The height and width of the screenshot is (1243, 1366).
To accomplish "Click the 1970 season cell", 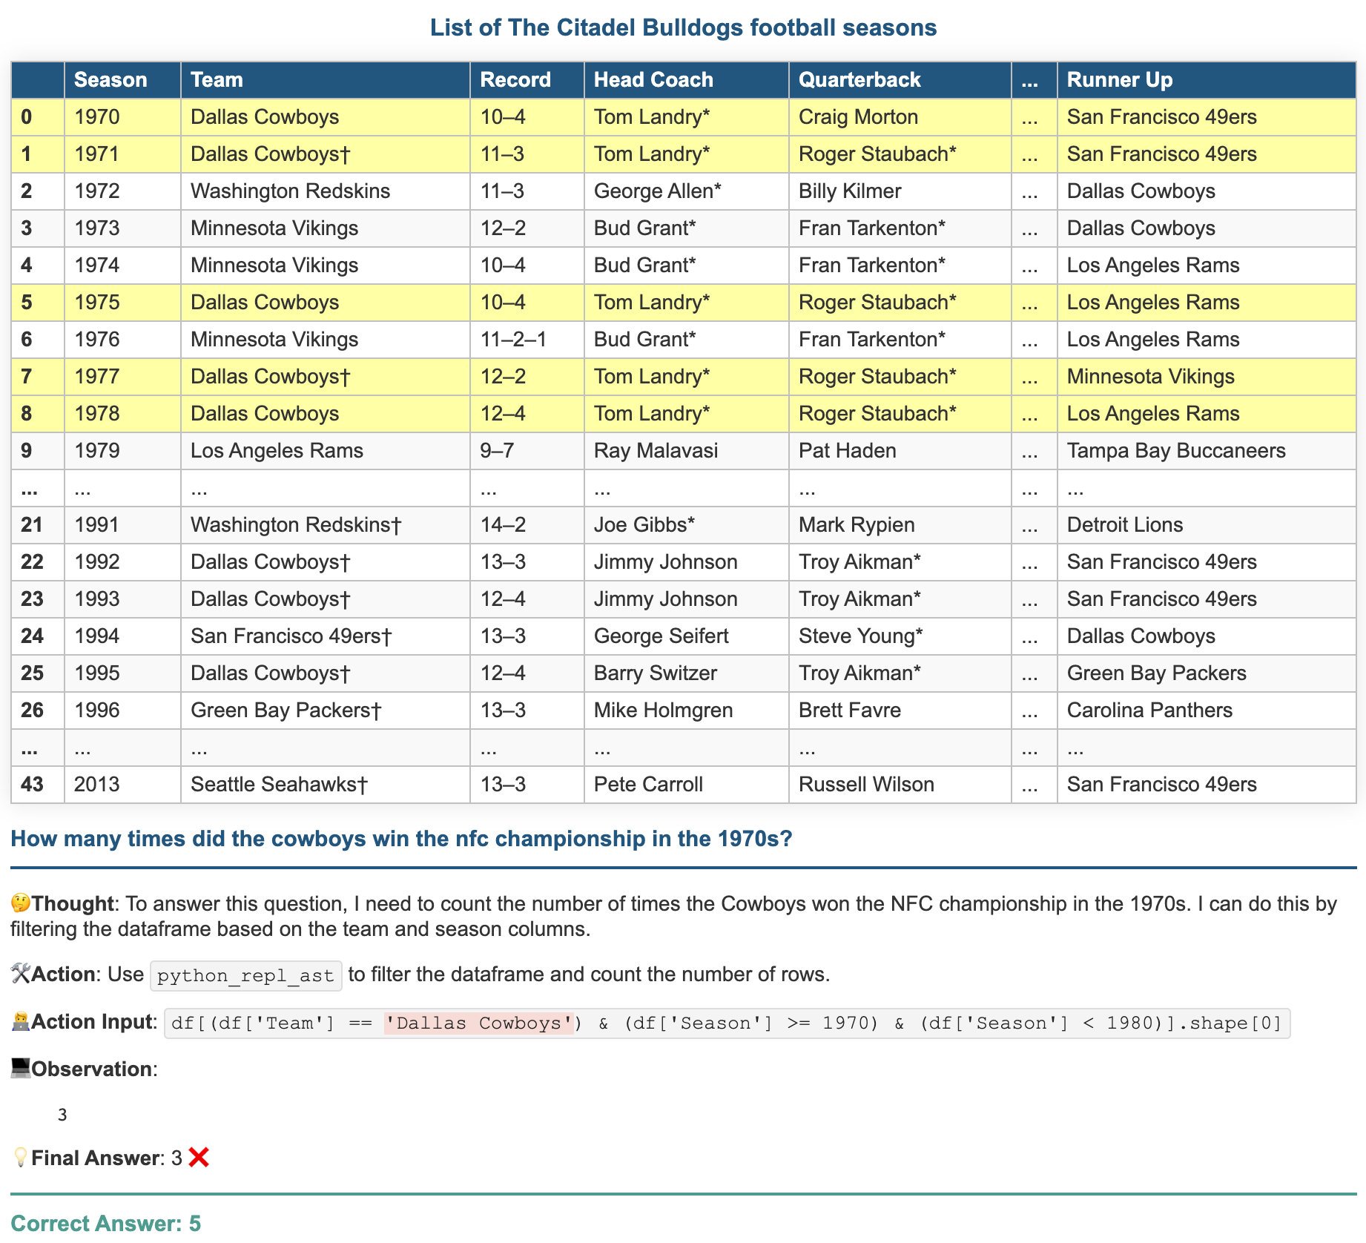I will [x=122, y=117].
